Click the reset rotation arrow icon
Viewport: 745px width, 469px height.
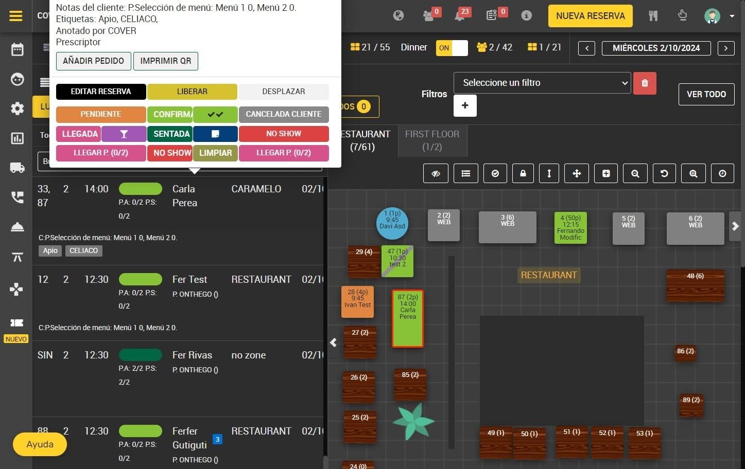click(x=664, y=174)
